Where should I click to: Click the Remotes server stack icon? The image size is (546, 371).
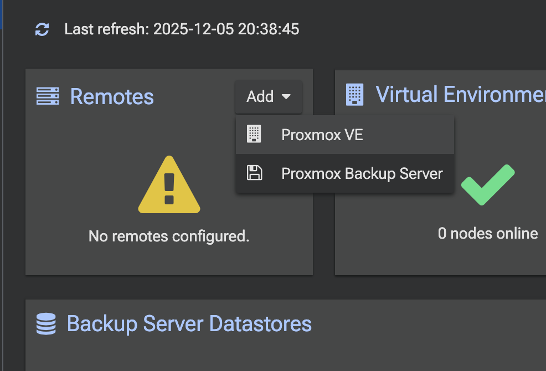click(x=48, y=96)
